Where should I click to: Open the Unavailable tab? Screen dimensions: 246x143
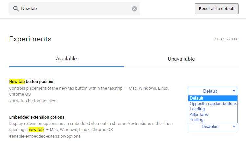click(181, 59)
